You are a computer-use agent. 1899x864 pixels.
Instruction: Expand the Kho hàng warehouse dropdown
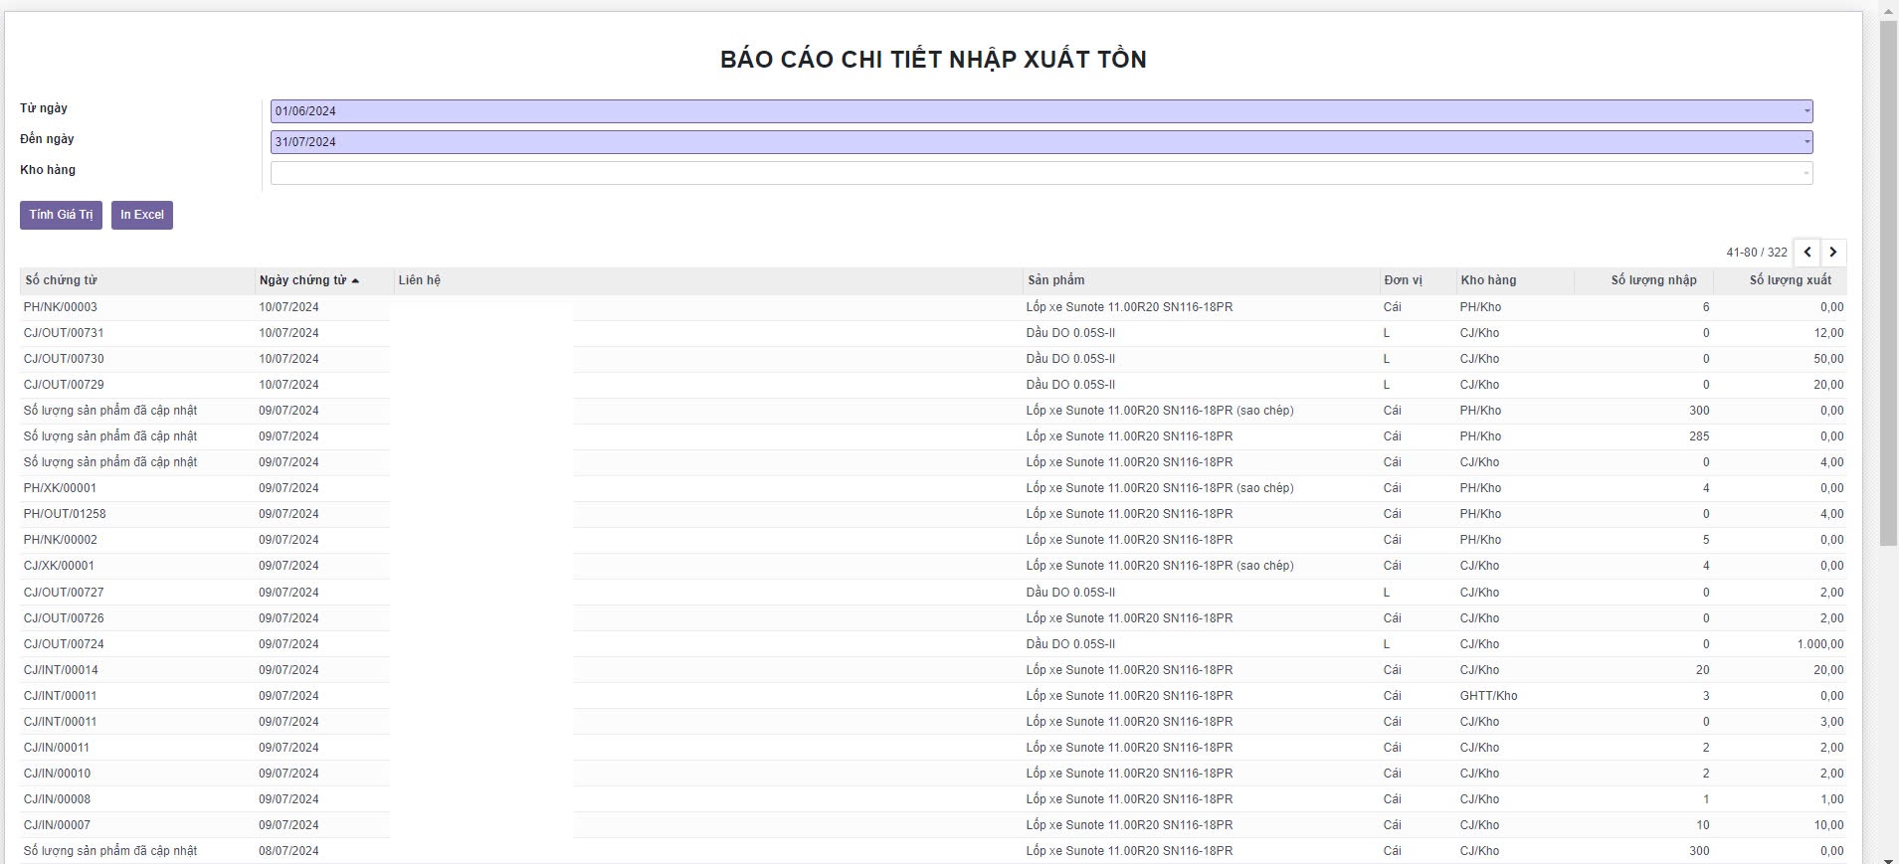coord(1806,174)
